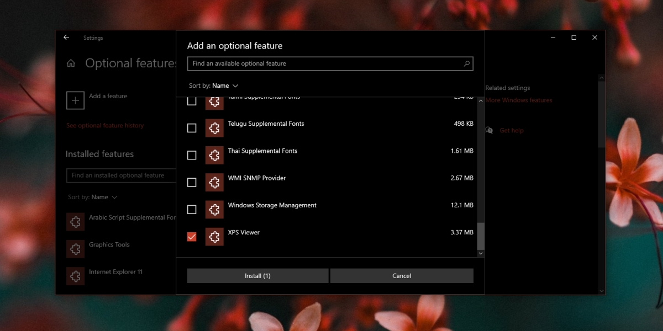Uncheck the XPS Viewer checkbox
Screen dimensions: 663x331
[192, 237]
